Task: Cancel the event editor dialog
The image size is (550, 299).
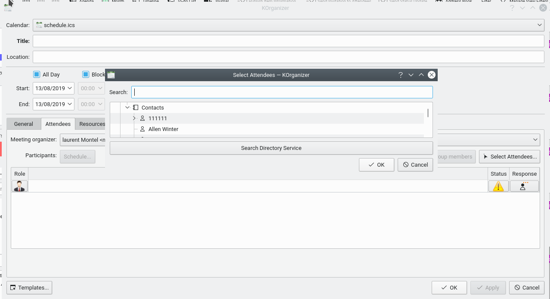Action: pos(527,288)
